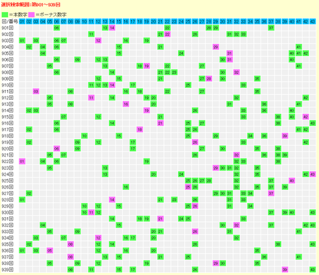Click green 23 in row 908回

click(174, 73)
